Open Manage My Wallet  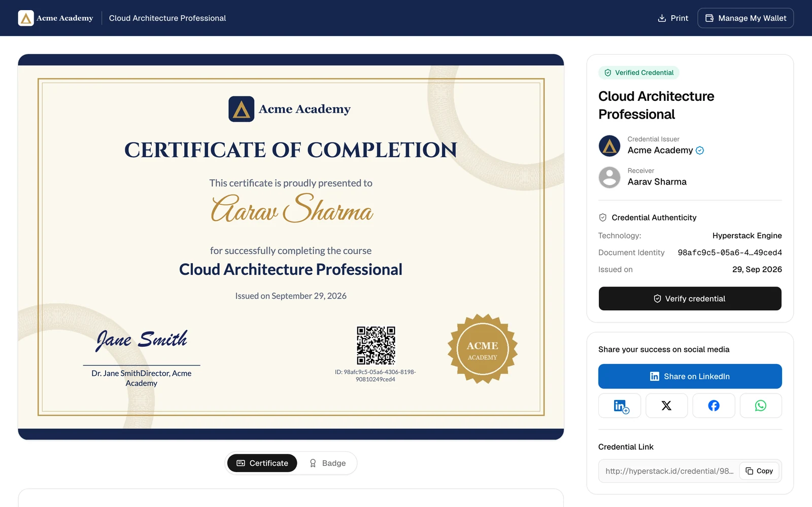746,18
